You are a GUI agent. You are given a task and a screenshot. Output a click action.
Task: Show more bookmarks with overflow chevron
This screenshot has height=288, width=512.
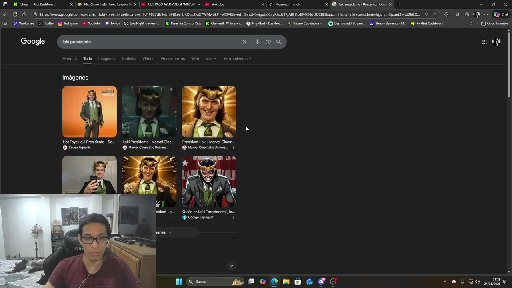click(471, 24)
